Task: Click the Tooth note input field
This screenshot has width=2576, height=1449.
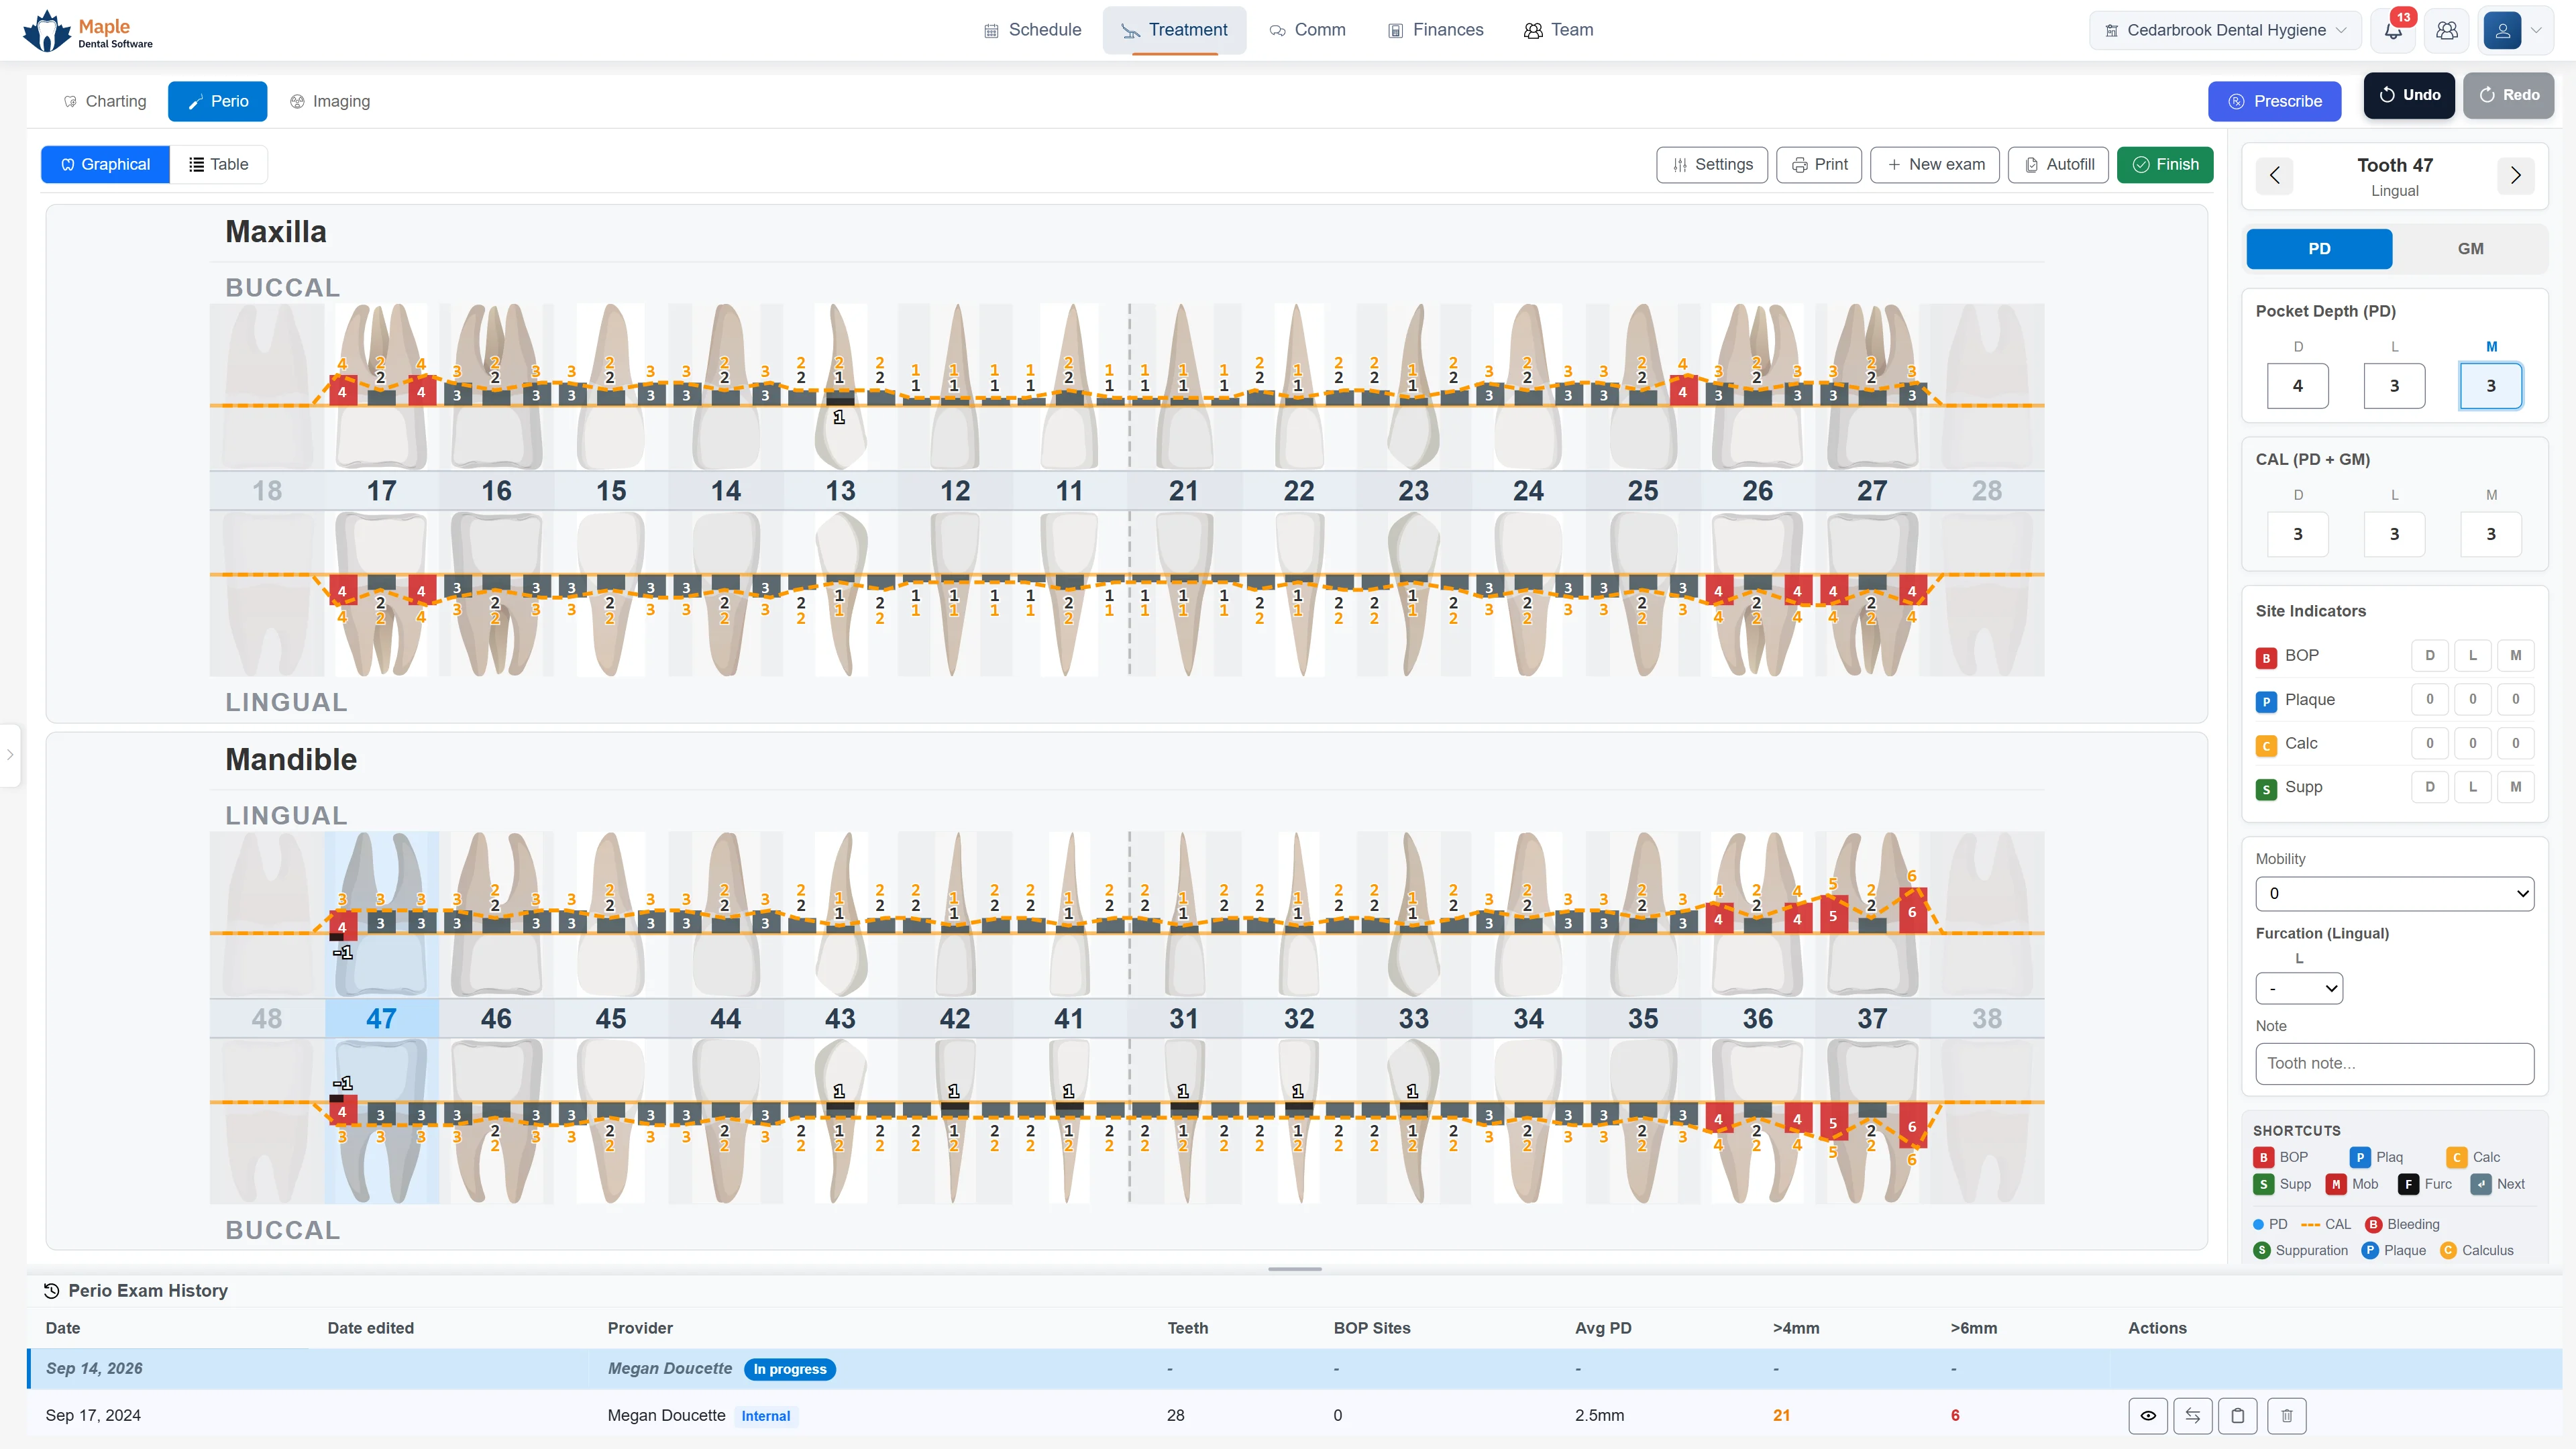Action: [x=2395, y=1064]
